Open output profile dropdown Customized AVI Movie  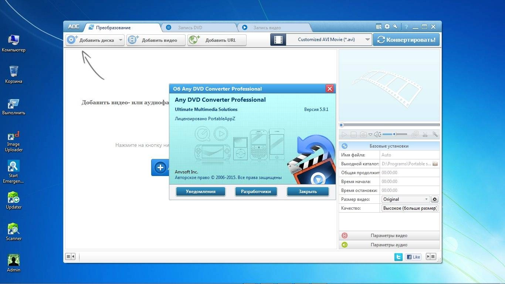tap(329, 40)
